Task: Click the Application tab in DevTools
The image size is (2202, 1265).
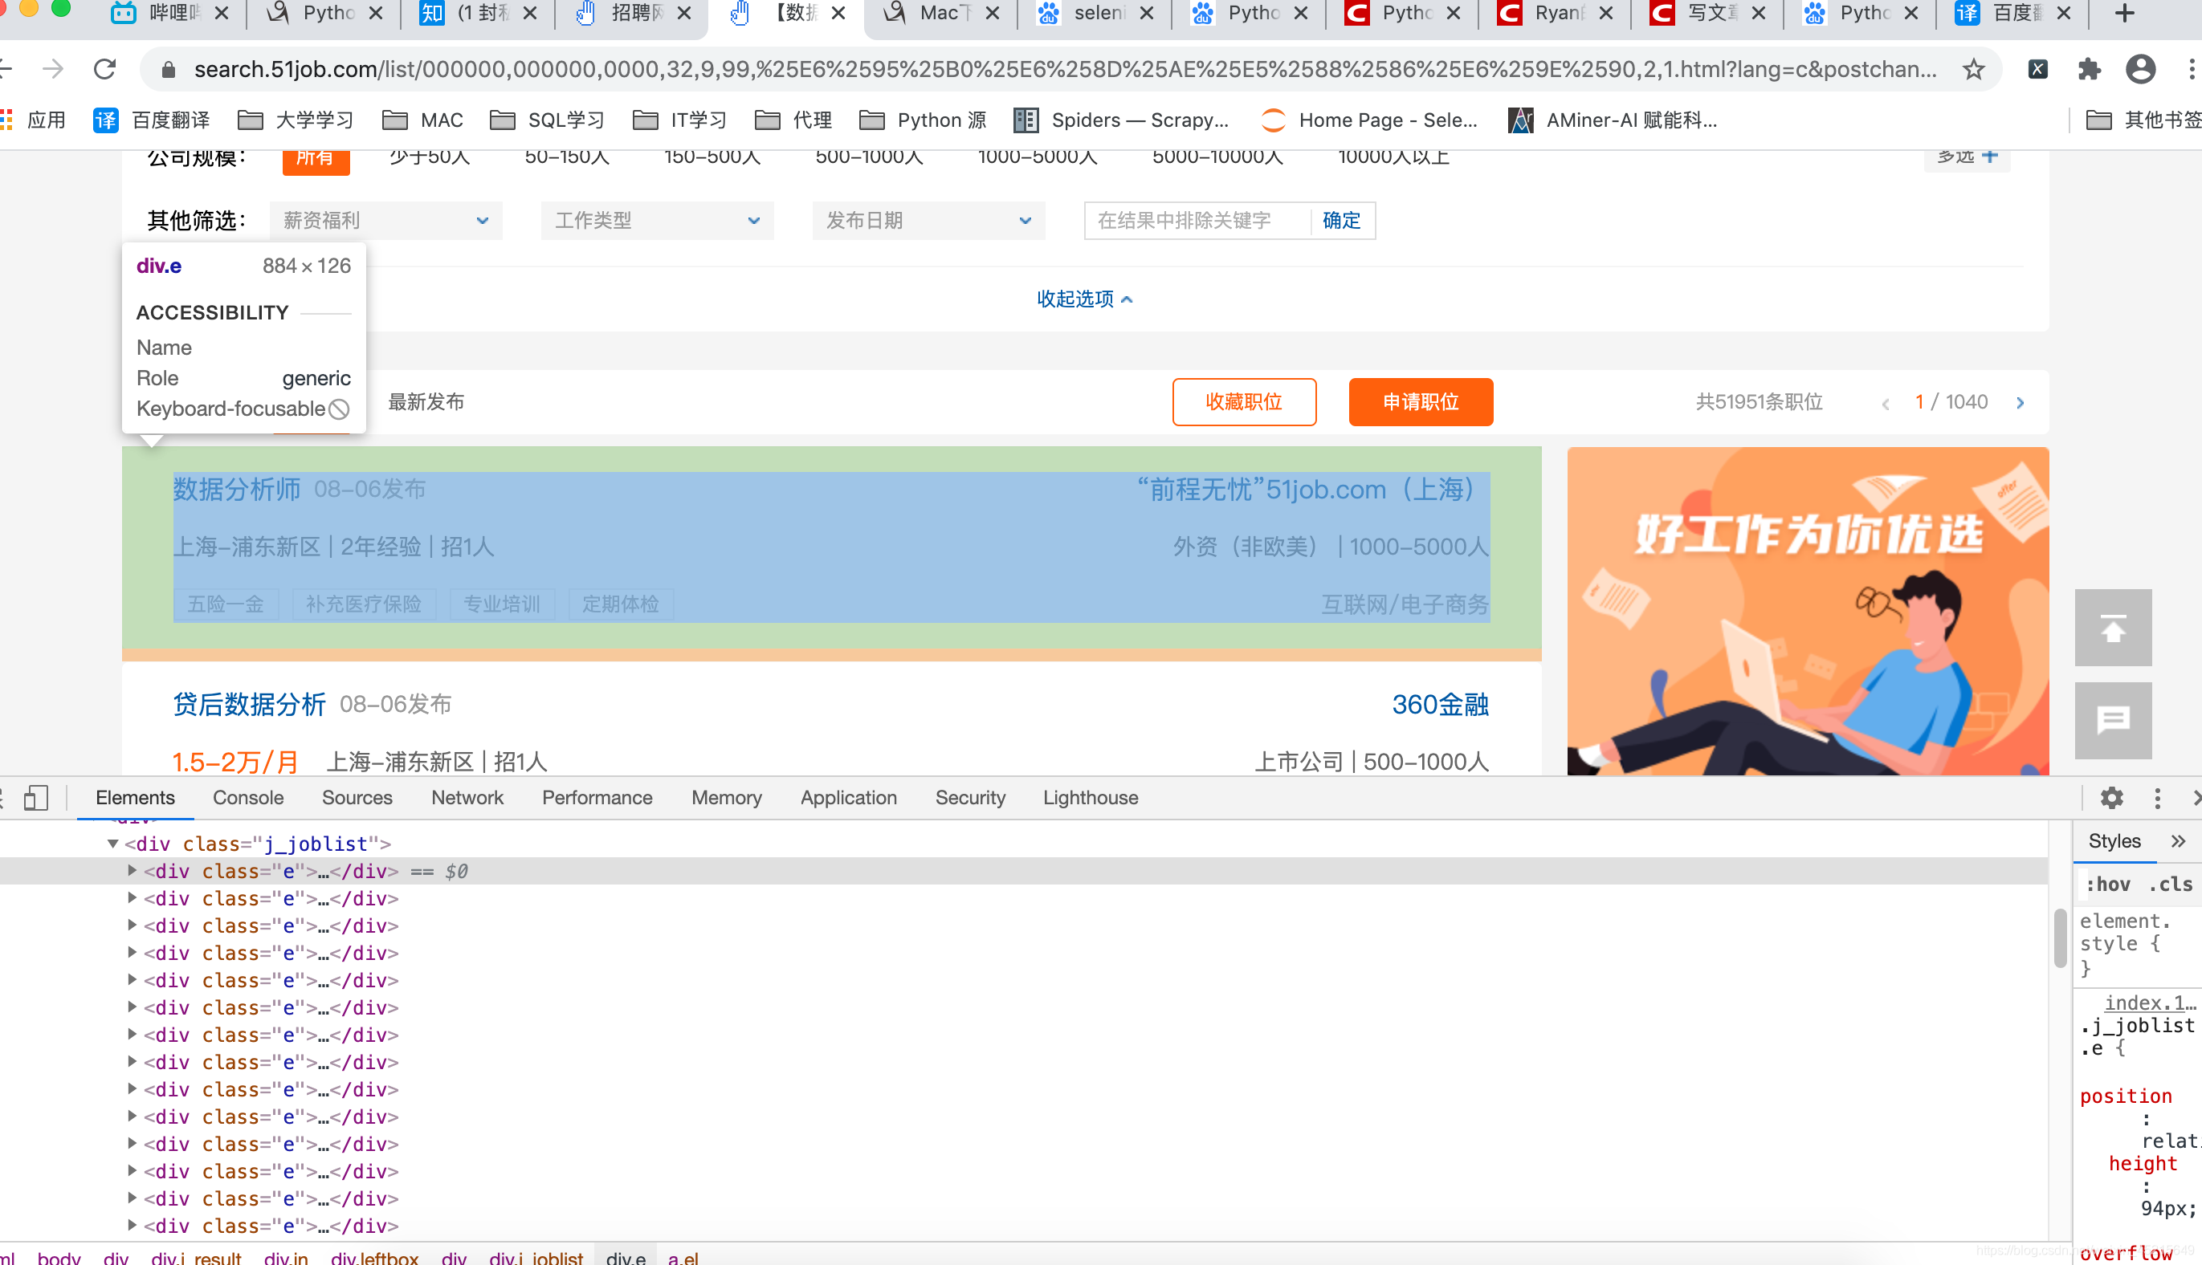Action: pos(847,798)
